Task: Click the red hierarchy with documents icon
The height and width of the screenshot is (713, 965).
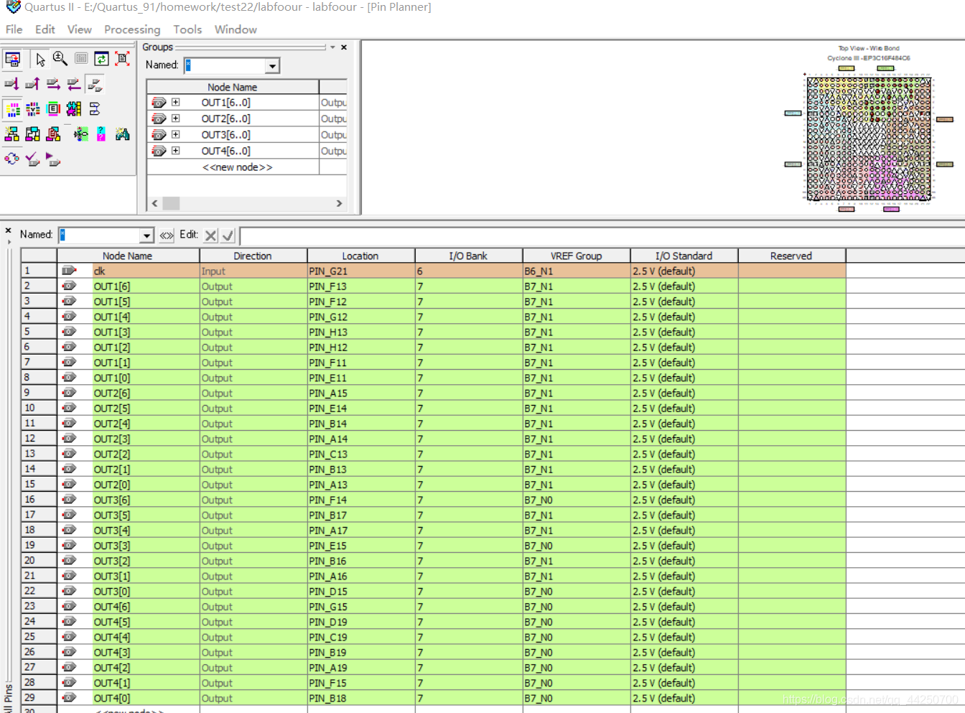Action: coord(53,134)
